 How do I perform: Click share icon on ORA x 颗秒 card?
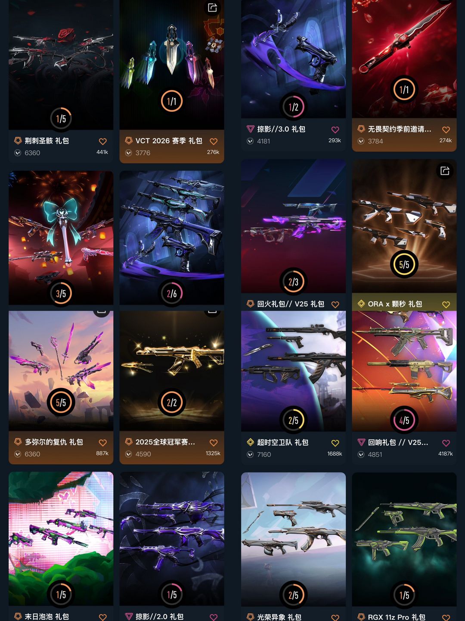pyautogui.click(x=445, y=171)
